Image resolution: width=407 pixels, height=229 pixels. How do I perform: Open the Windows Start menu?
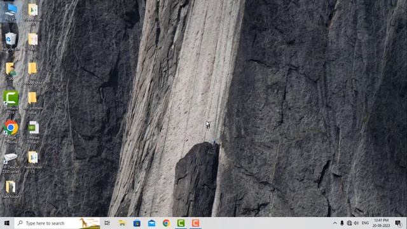pyautogui.click(x=7, y=223)
